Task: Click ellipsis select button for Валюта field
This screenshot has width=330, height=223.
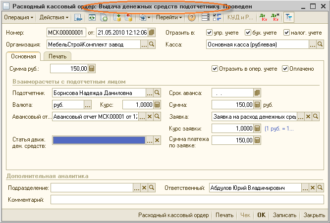Action: pyautogui.click(x=88, y=104)
